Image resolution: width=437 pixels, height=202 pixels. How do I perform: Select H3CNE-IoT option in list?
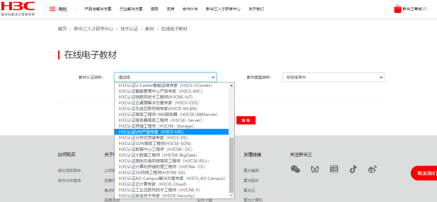point(172,97)
